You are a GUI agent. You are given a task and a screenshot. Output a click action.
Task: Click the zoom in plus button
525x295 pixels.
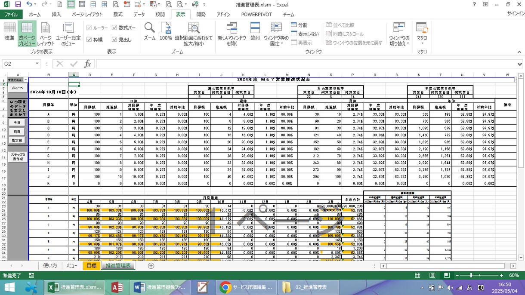coord(501,275)
